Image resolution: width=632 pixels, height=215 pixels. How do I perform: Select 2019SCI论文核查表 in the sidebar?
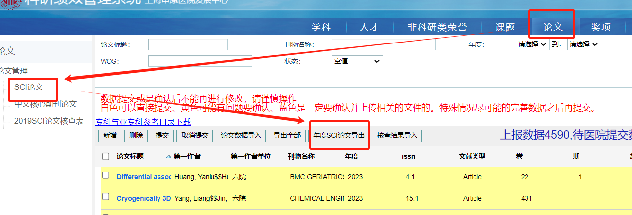coord(49,121)
